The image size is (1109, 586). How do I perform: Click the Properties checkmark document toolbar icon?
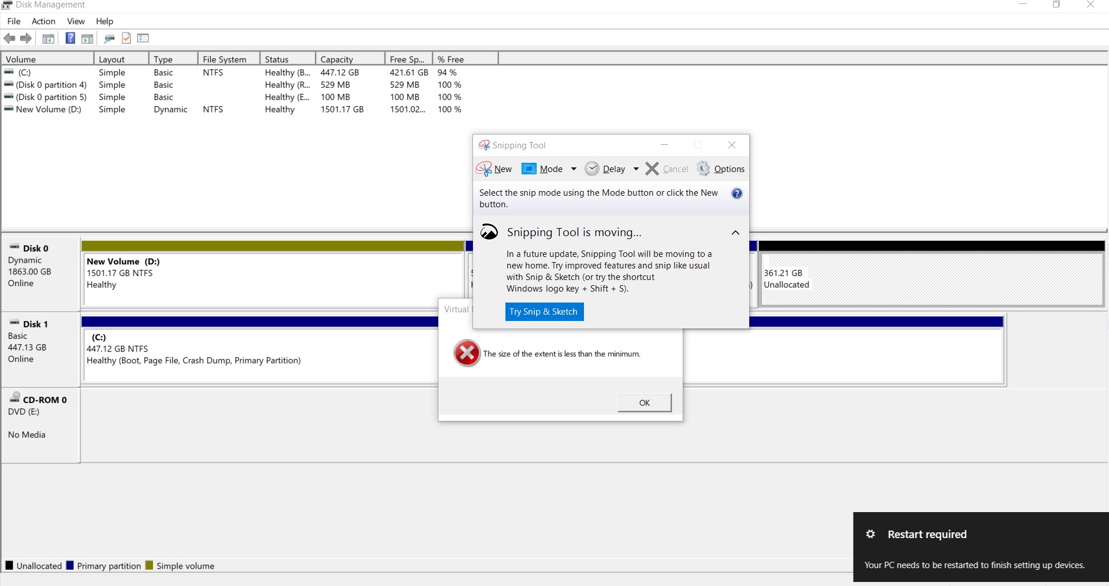pyautogui.click(x=126, y=38)
